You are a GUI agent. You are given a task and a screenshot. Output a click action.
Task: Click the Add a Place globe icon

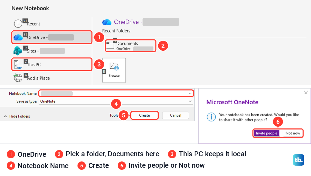click(18, 78)
